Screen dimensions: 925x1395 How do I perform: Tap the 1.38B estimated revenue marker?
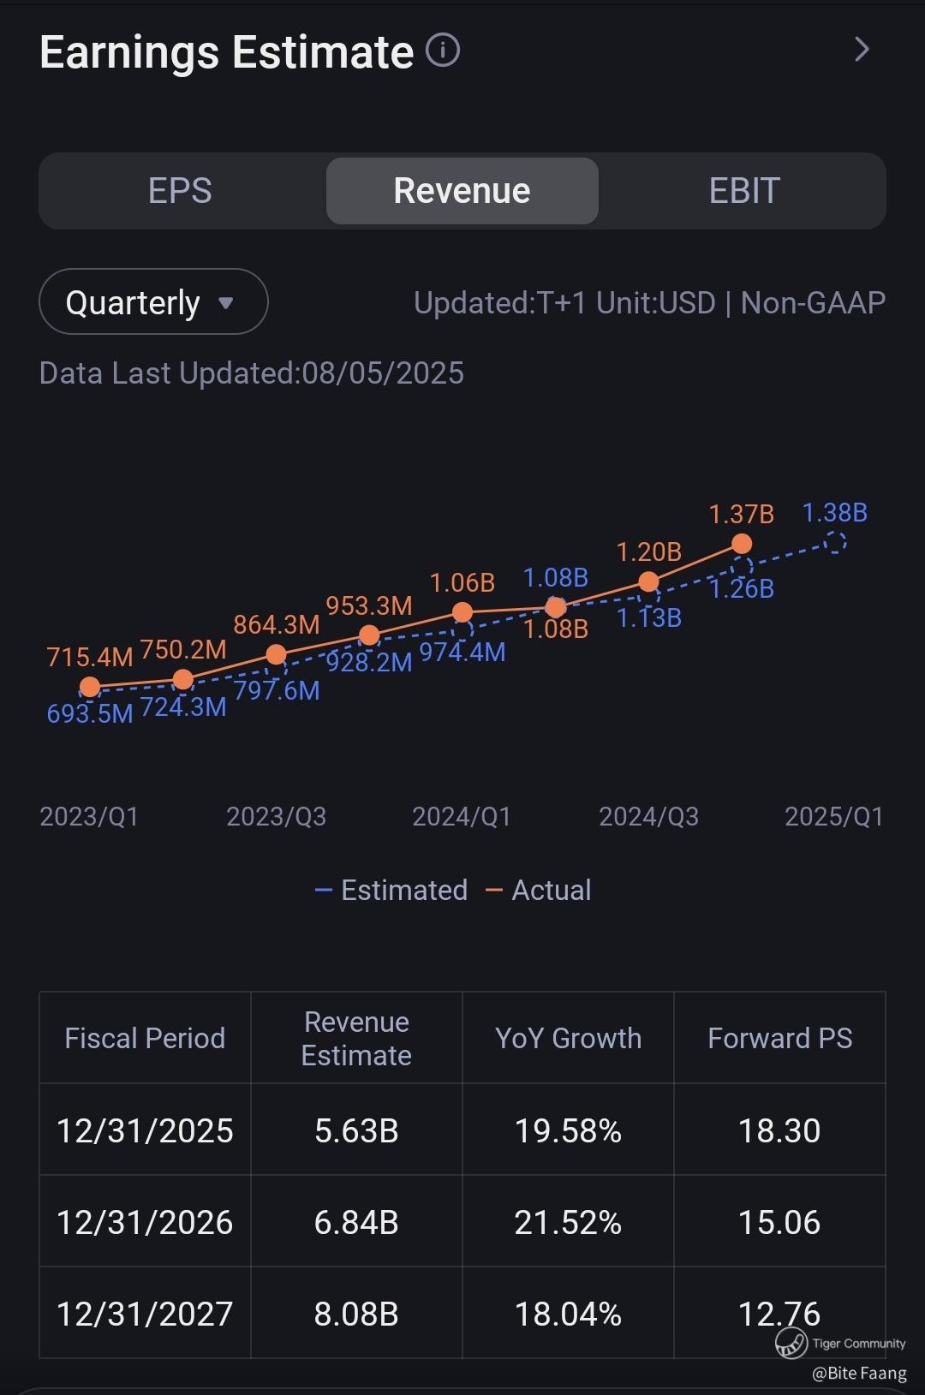[x=835, y=542]
